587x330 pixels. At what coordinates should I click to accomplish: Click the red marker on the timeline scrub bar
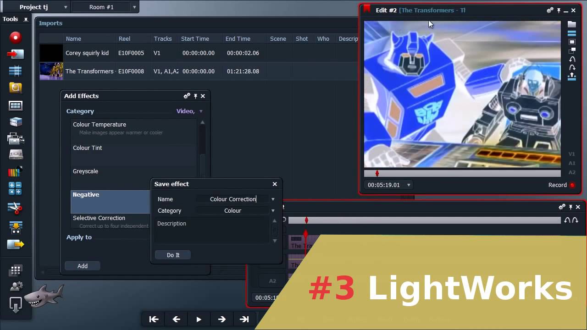(x=306, y=220)
